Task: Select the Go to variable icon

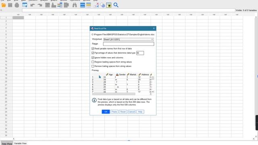Action: click(x=54, y=5)
